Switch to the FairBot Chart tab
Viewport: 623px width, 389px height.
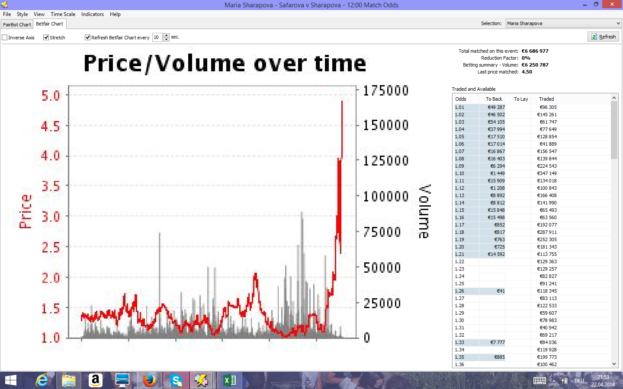tap(17, 25)
